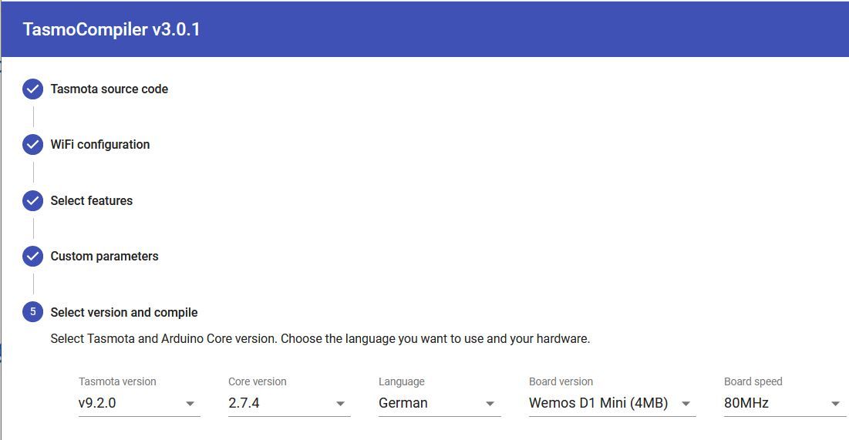Click the 'Board speed' field label
849x440 pixels.
click(753, 381)
